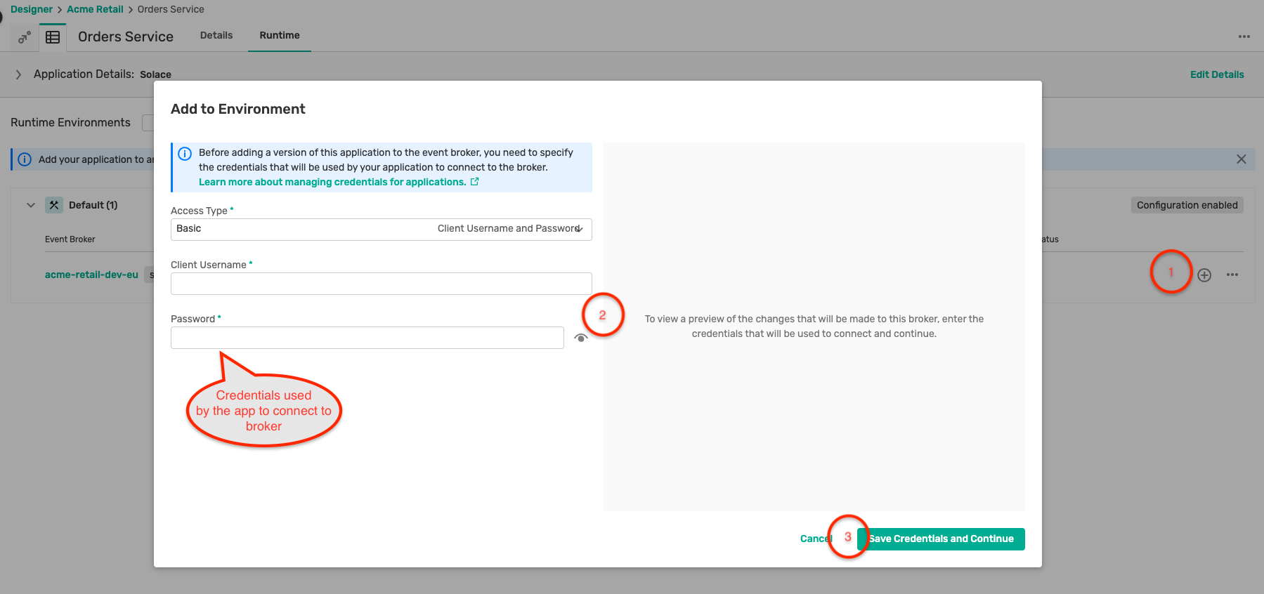Go to Acme Retail breadcrumb
The image size is (1264, 594).
[95, 9]
